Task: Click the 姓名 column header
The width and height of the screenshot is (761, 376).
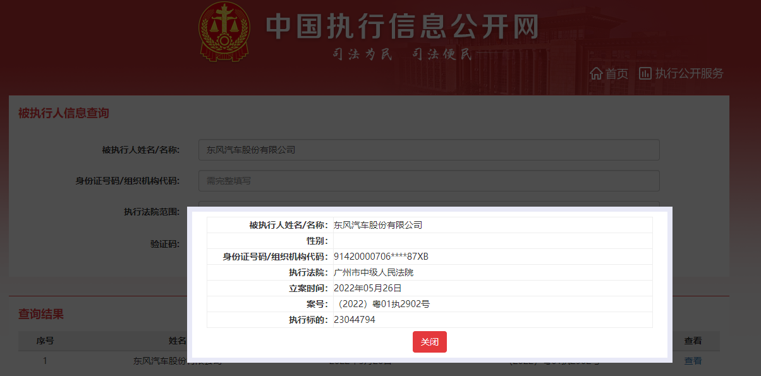Action: click(x=178, y=341)
